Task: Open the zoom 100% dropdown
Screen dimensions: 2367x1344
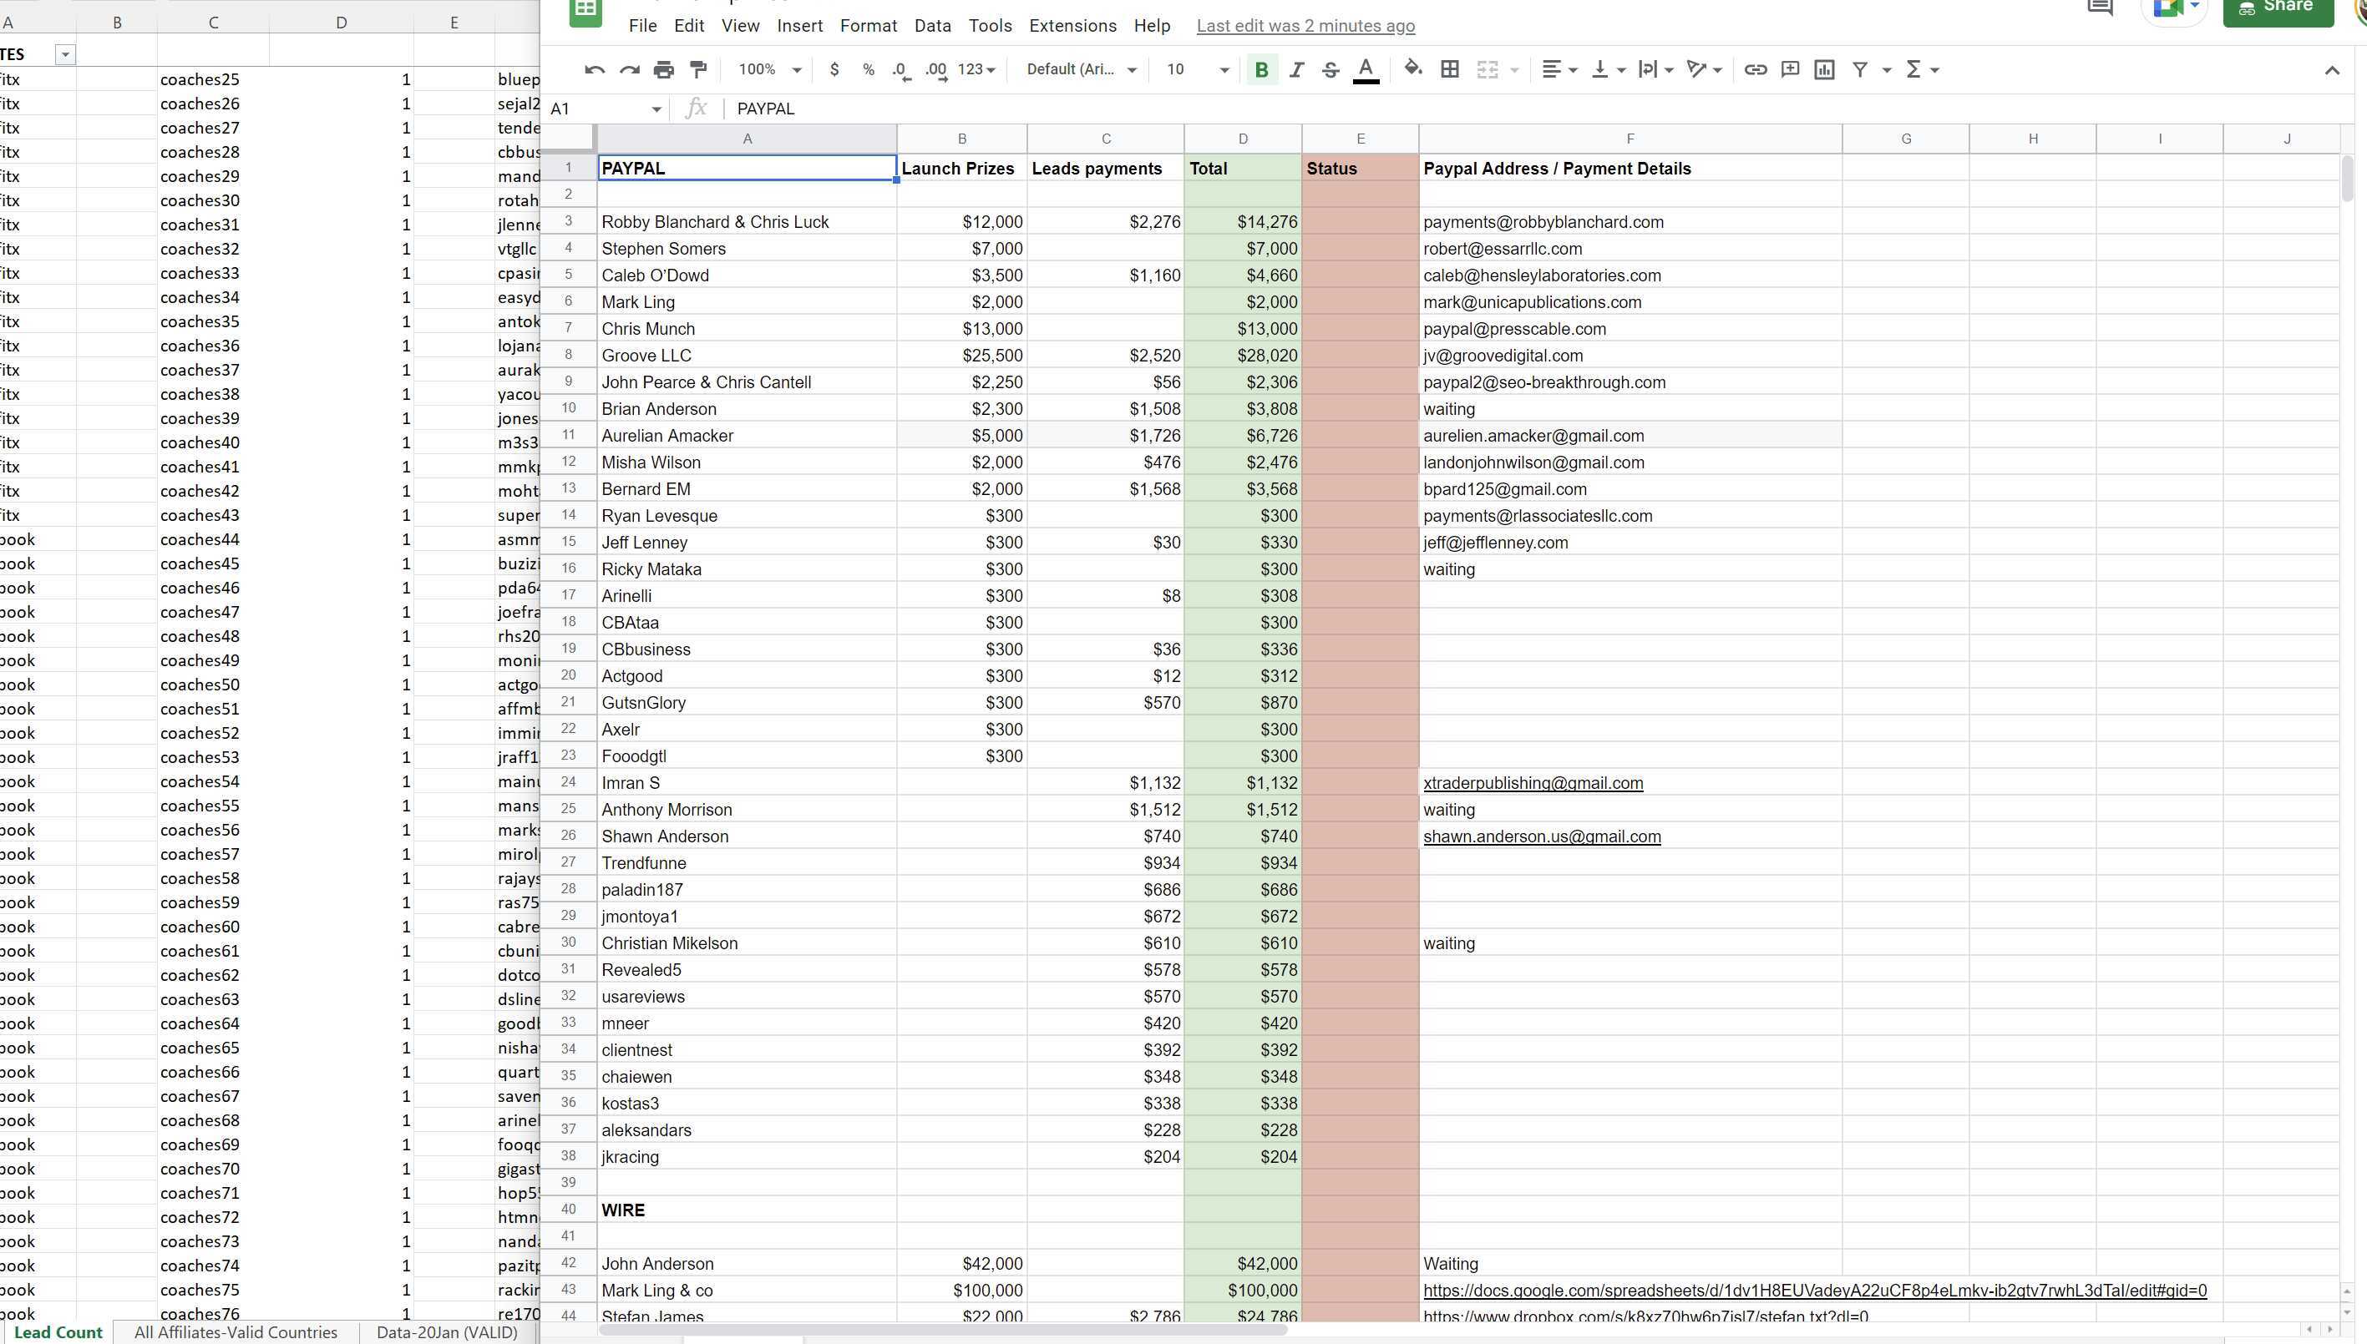Action: click(x=769, y=69)
